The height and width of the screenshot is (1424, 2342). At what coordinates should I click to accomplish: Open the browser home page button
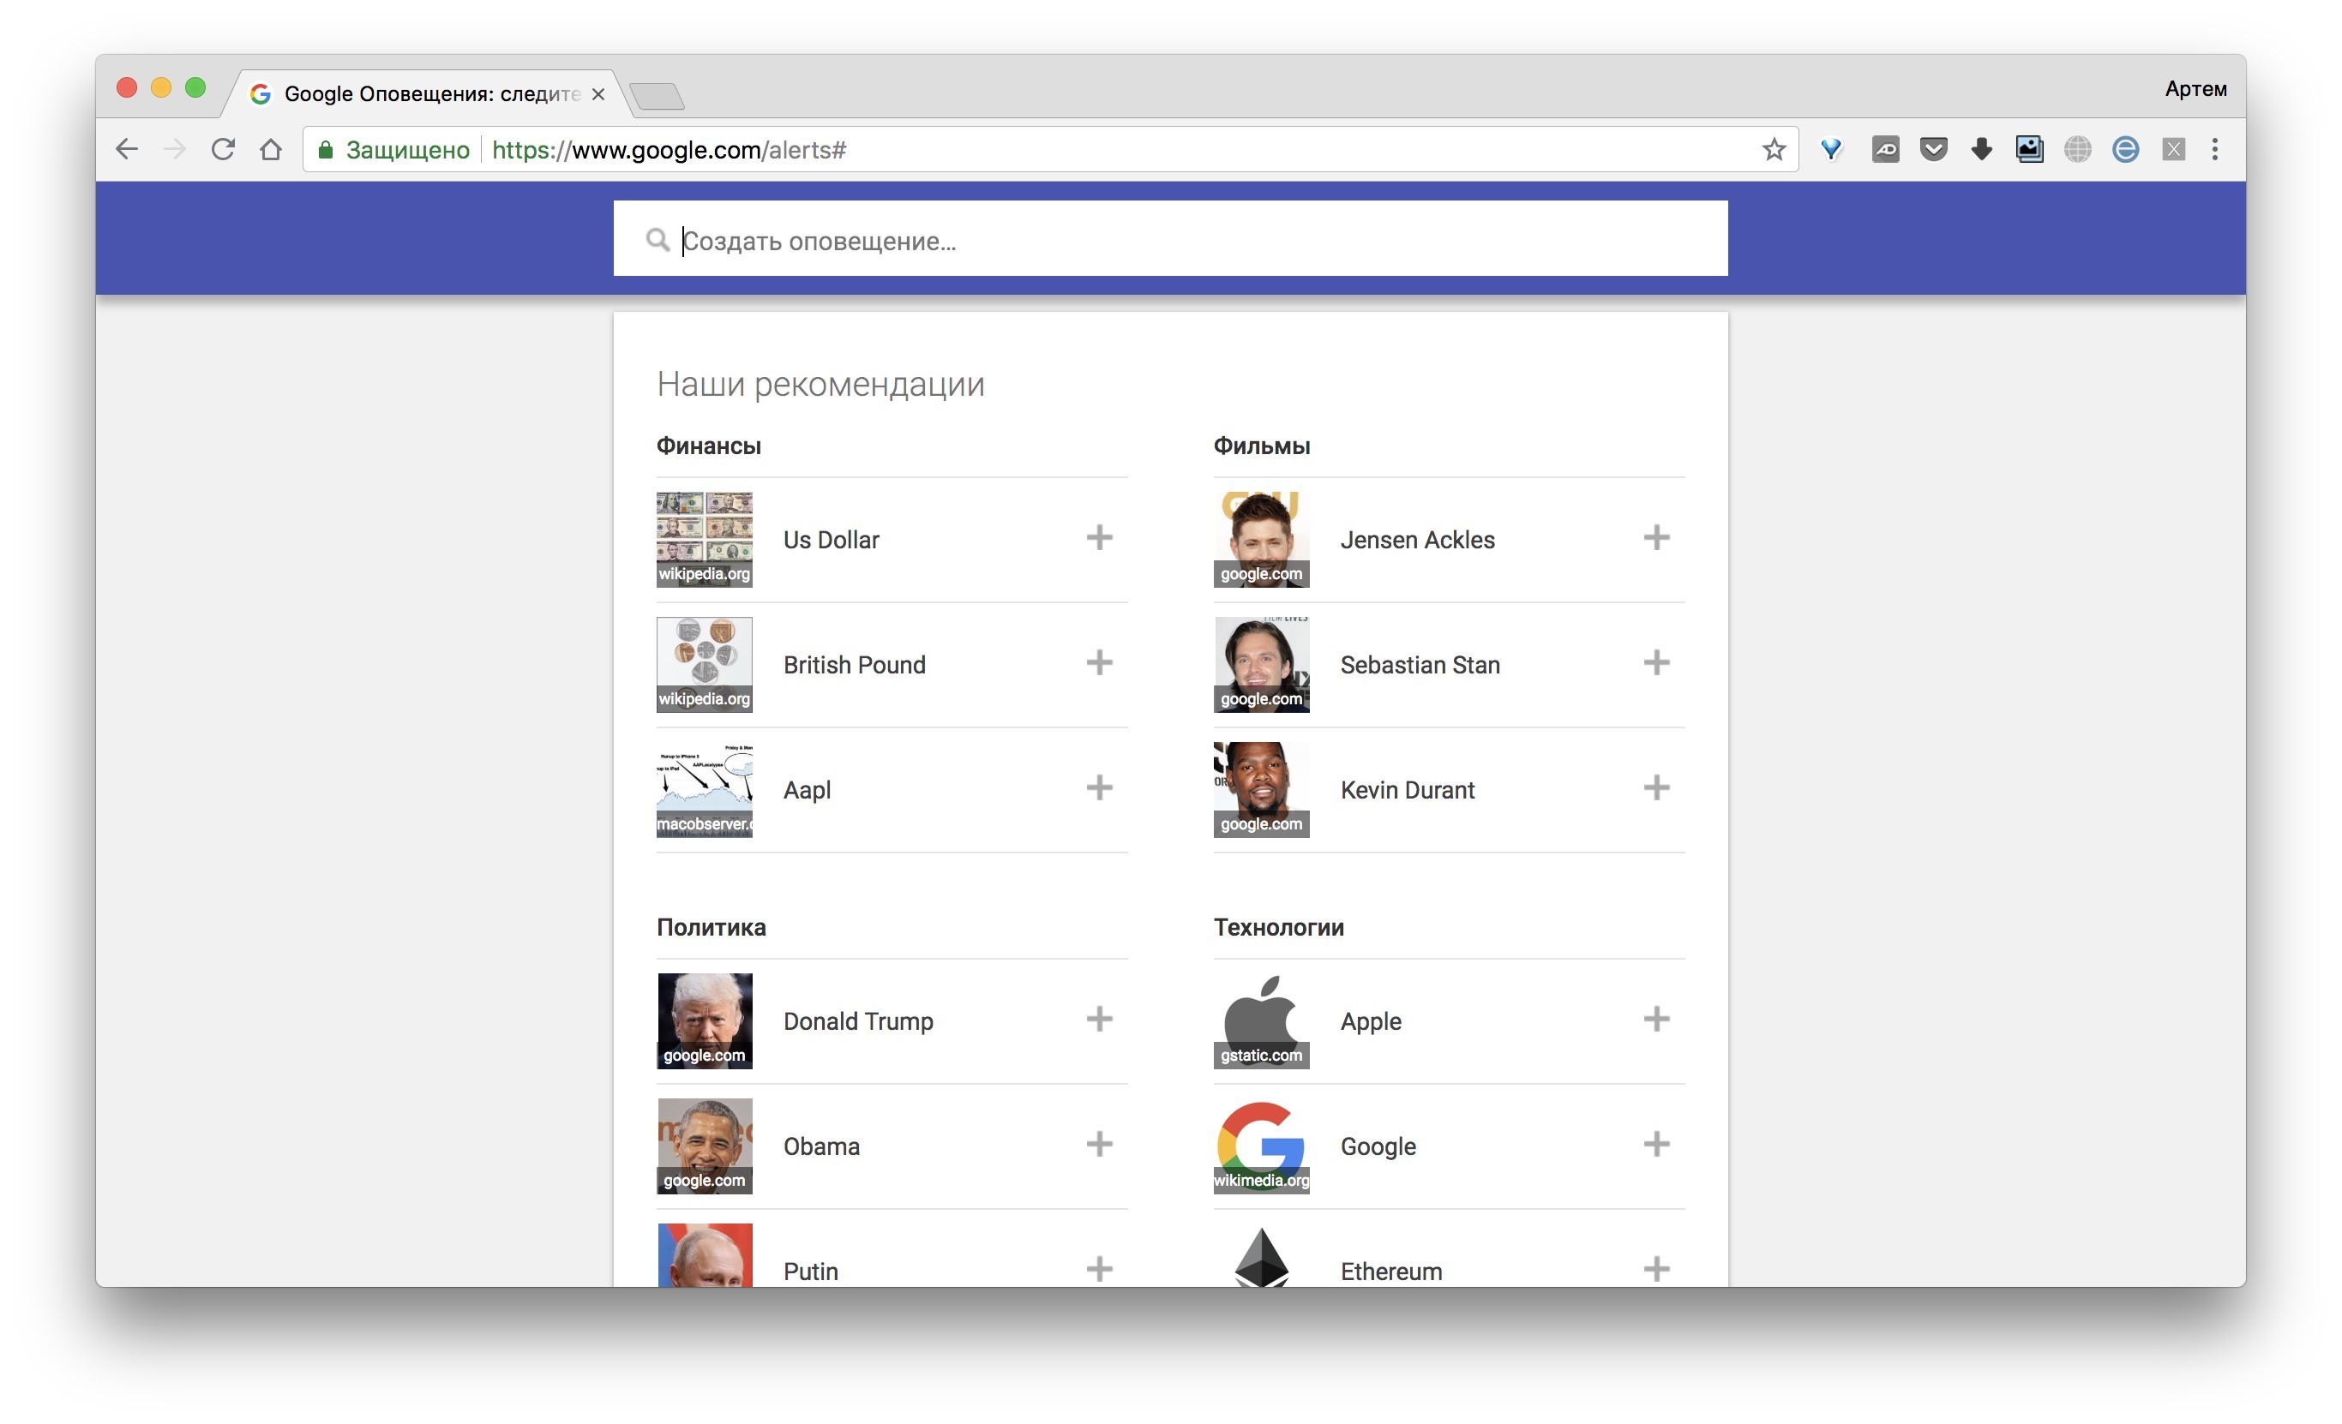[271, 149]
